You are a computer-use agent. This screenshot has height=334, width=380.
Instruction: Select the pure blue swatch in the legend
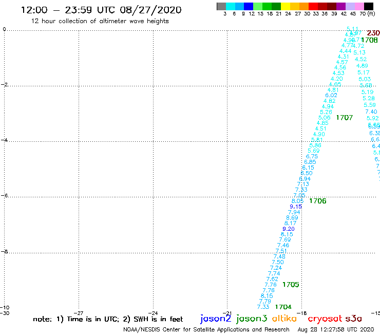(x=249, y=6)
